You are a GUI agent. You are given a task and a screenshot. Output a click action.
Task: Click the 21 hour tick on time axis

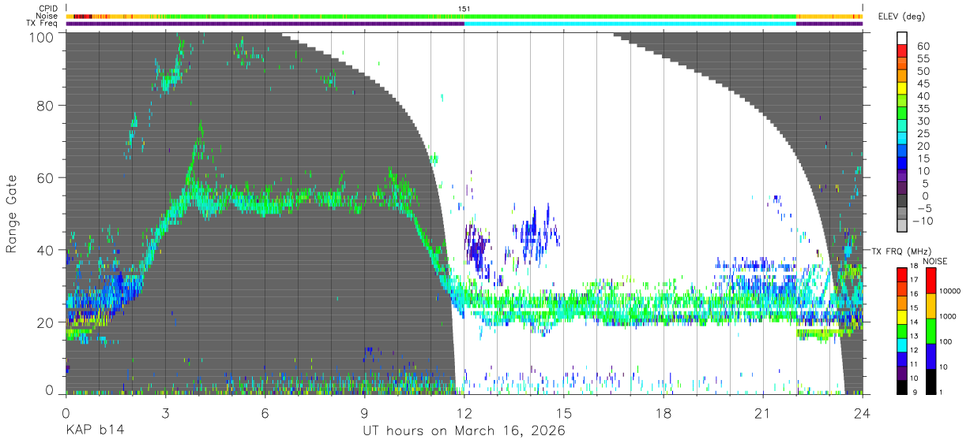763,413
